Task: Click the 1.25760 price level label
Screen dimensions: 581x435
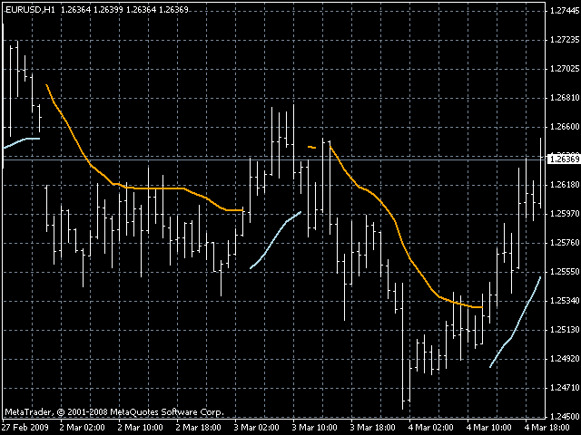Action: click(x=565, y=243)
